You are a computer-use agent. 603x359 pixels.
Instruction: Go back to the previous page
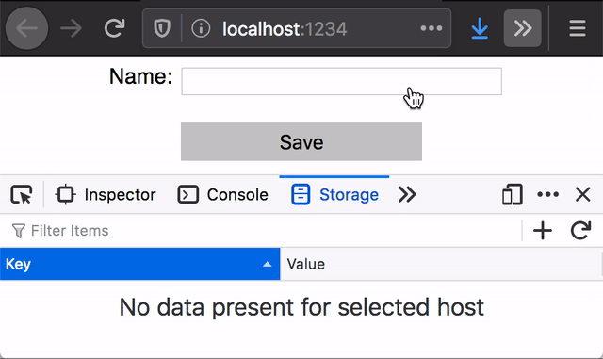coord(26,28)
